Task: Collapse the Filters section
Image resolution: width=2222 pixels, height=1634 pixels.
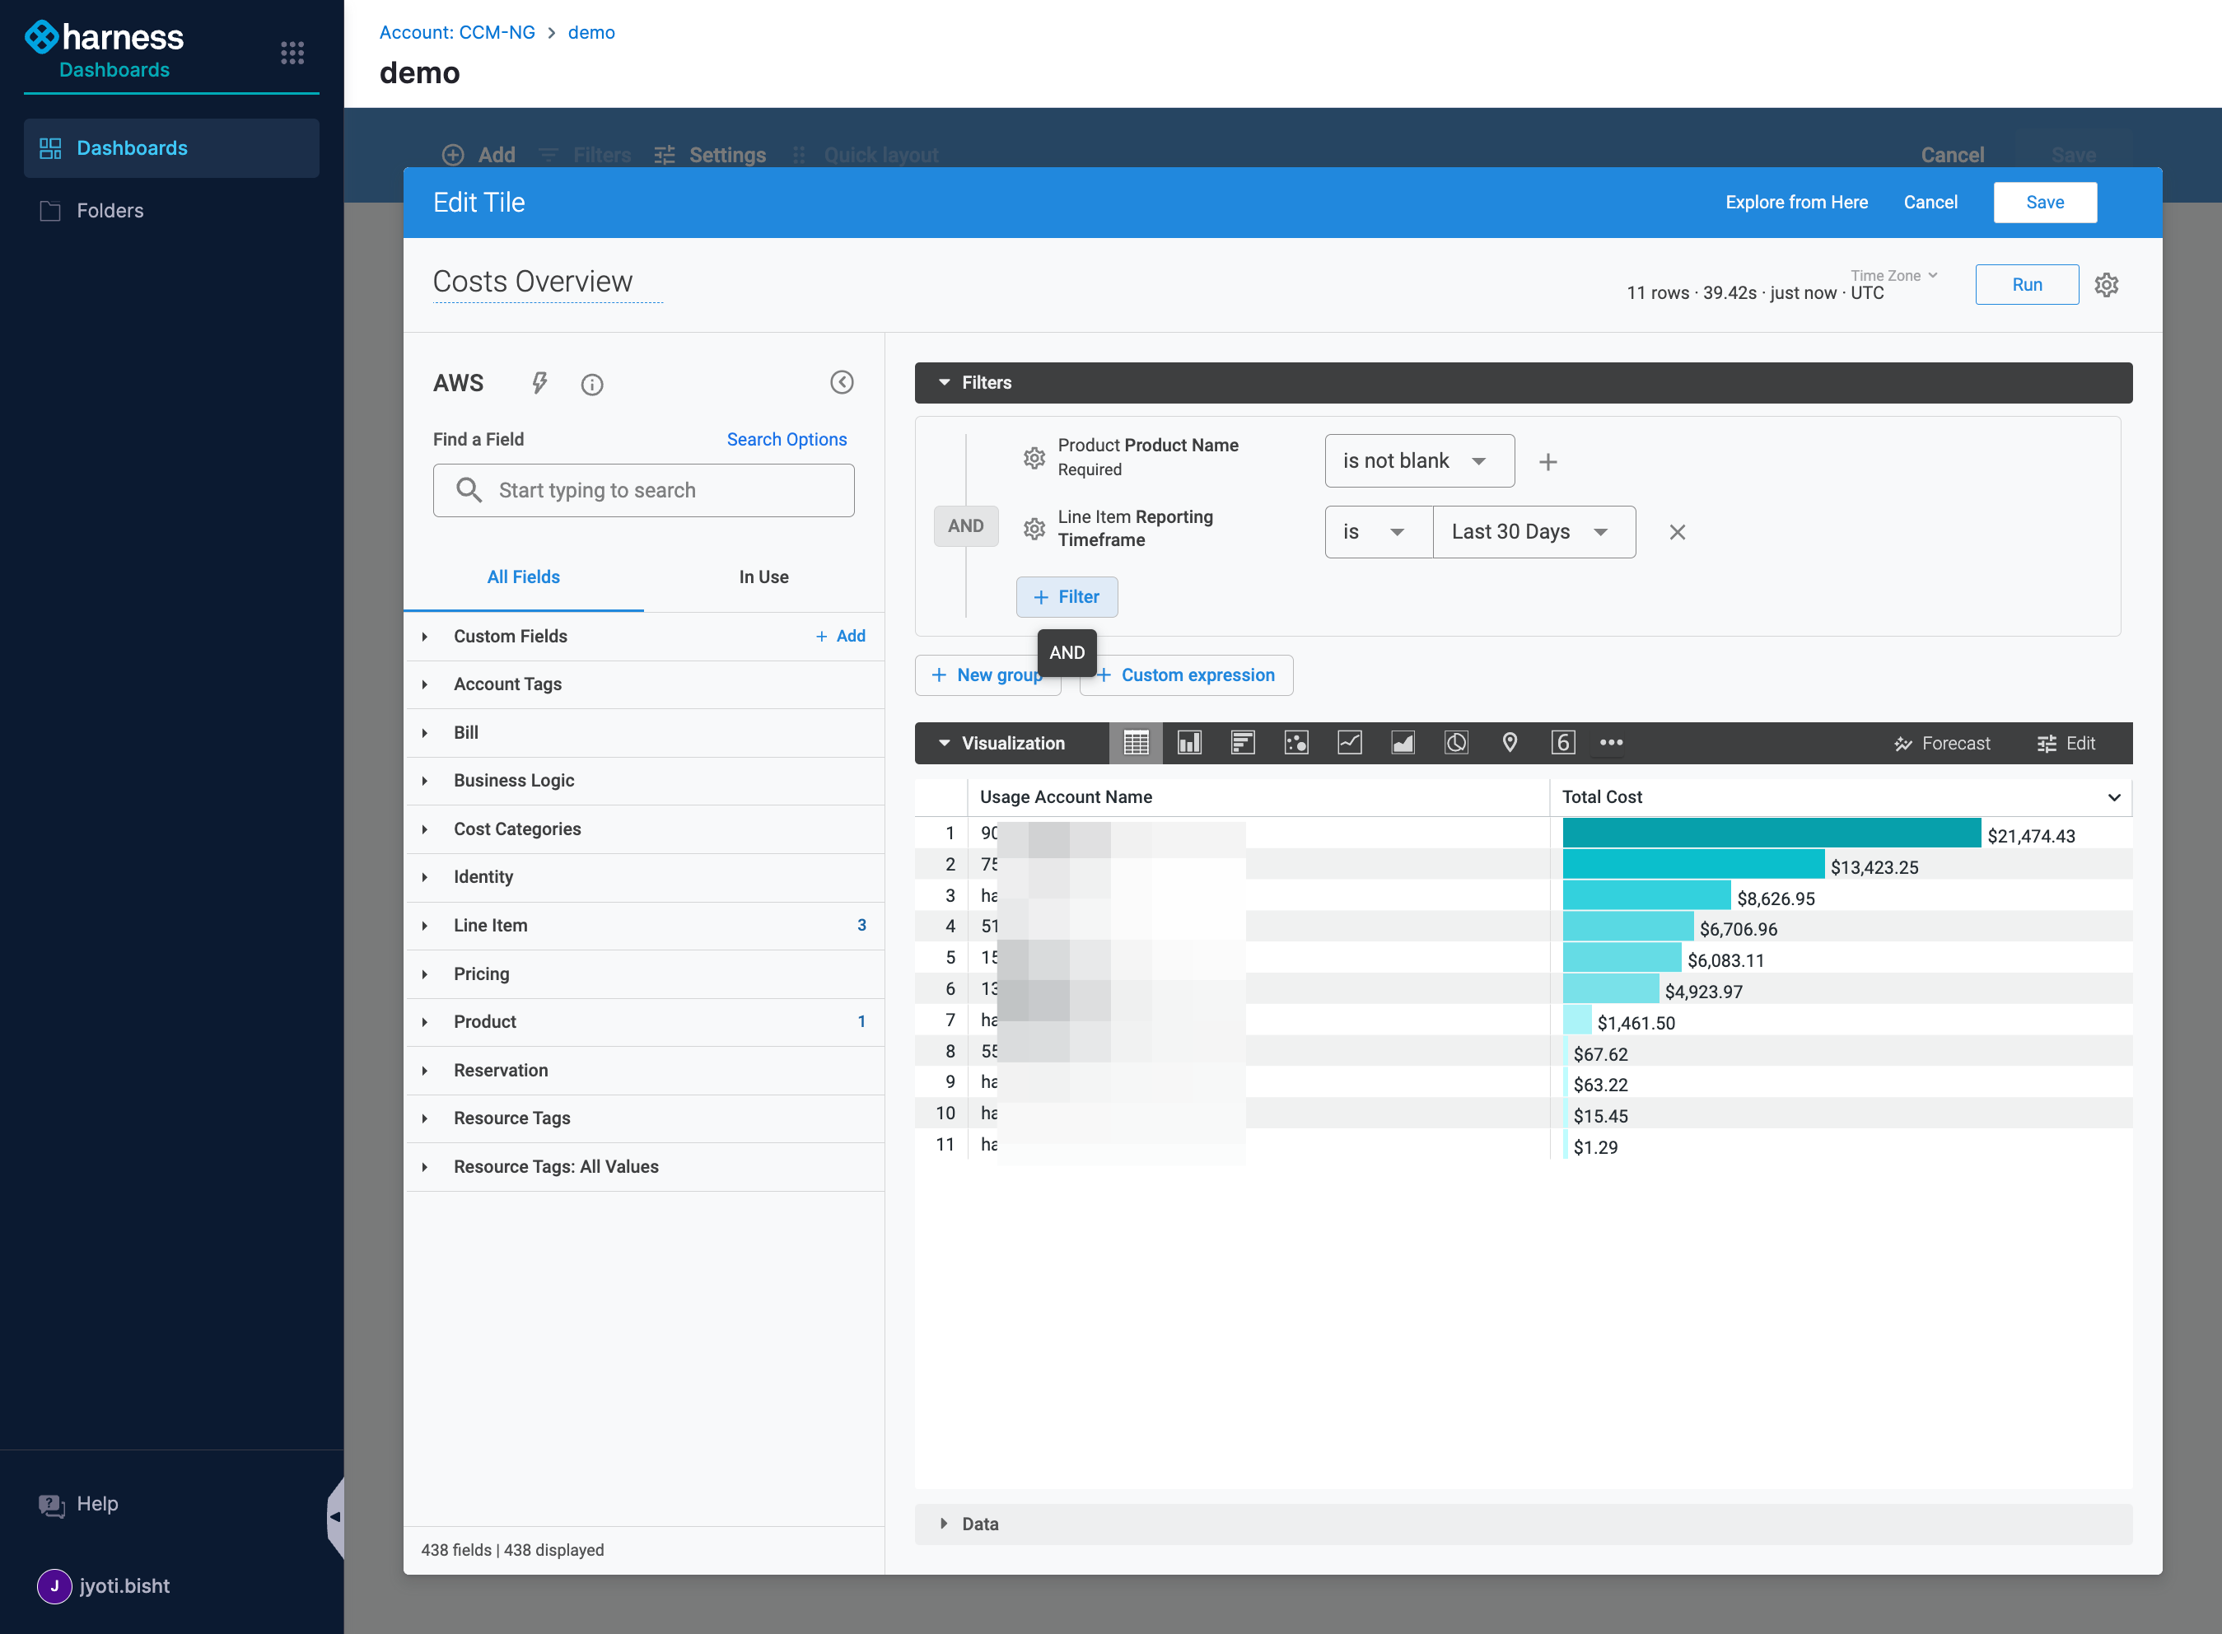Action: [x=1523, y=383]
